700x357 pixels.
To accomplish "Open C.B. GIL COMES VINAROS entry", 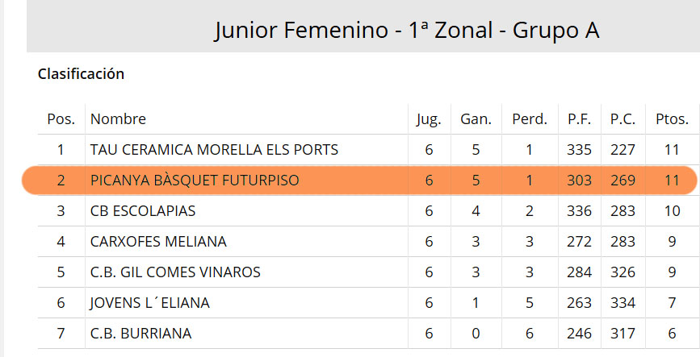I will [x=175, y=272].
